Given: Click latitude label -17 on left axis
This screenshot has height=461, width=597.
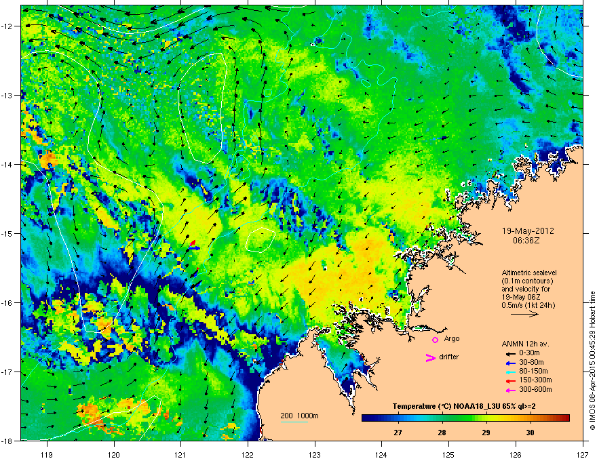Looking at the screenshot, I should 7,372.
